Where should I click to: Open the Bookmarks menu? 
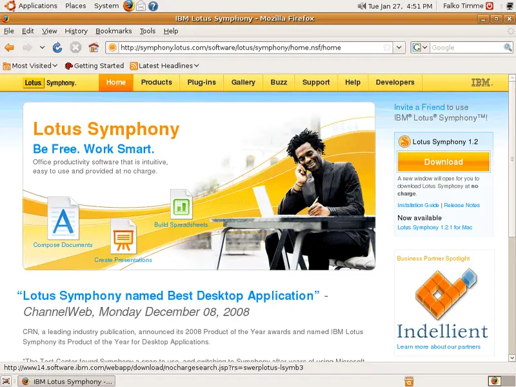point(114,31)
